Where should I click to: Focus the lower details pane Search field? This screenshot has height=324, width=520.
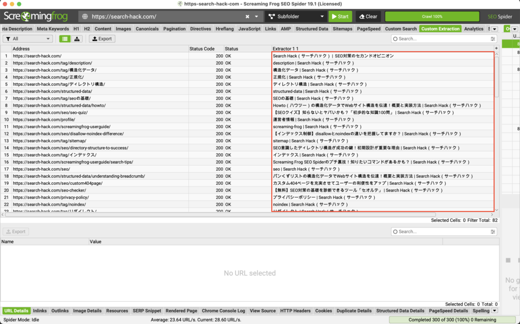[x=443, y=232]
